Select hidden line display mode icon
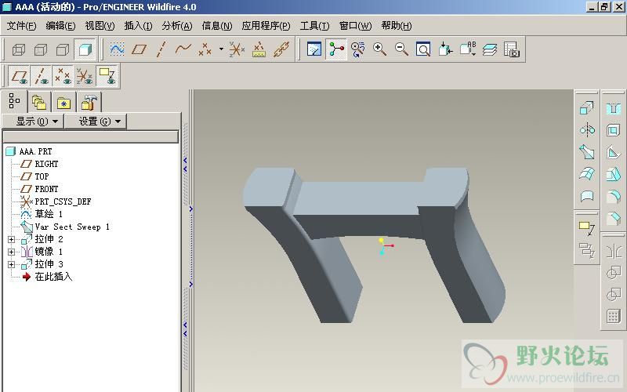 coord(41,49)
